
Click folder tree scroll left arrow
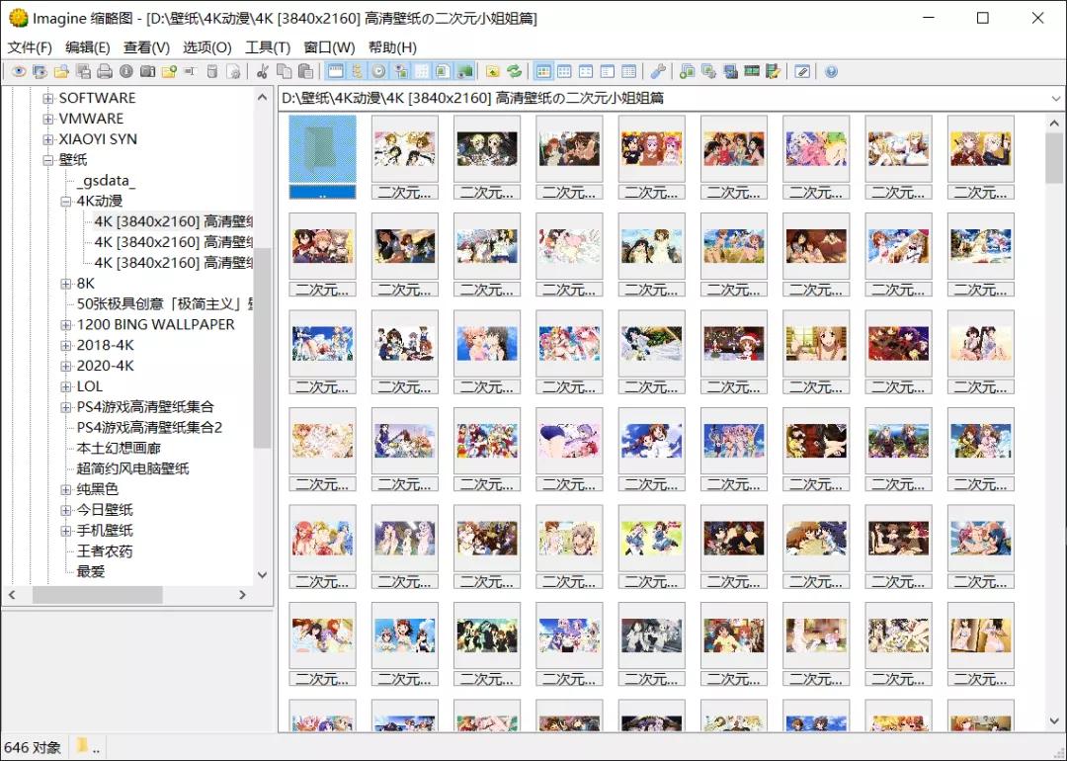[12, 594]
